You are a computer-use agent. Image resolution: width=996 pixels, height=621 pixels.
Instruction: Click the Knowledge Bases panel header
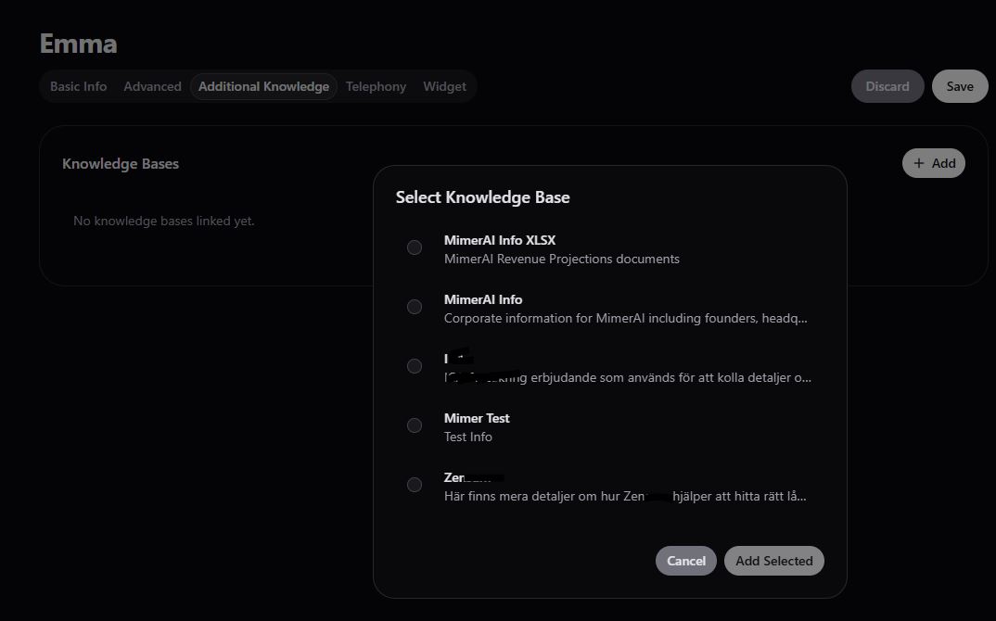pos(120,163)
